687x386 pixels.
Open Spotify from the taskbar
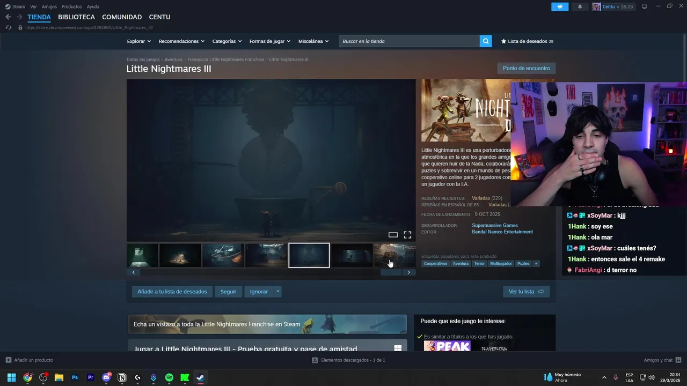[169, 377]
